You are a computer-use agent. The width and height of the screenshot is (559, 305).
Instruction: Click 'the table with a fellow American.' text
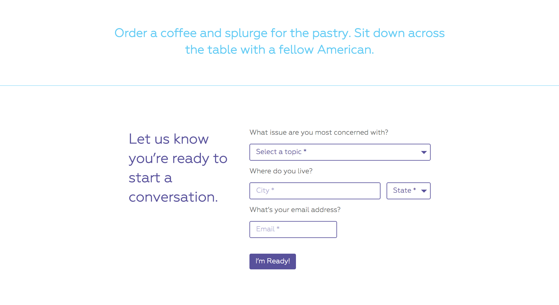(x=279, y=50)
